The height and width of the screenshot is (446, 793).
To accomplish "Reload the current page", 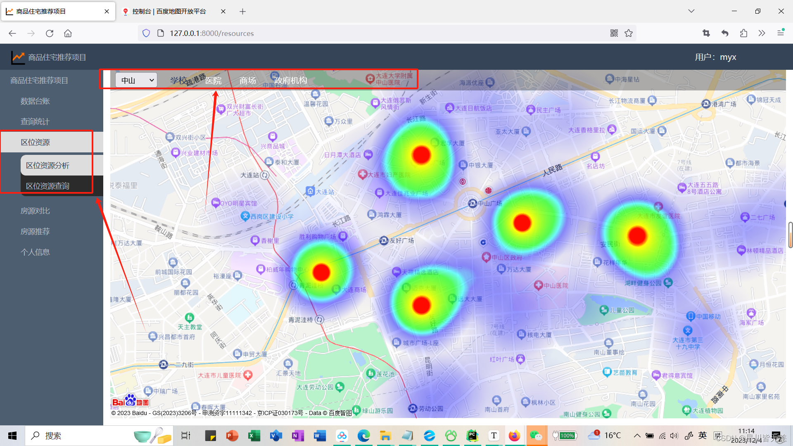I will [x=50, y=33].
